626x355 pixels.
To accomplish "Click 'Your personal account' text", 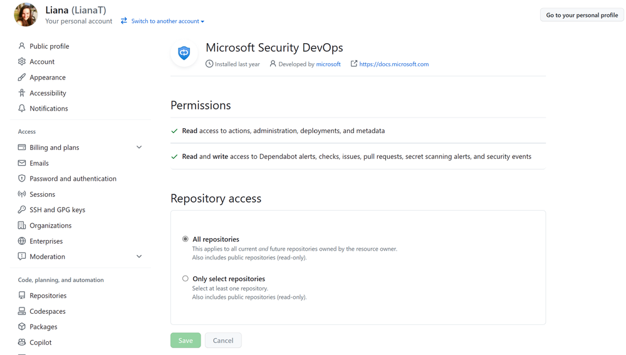I will pos(79,21).
